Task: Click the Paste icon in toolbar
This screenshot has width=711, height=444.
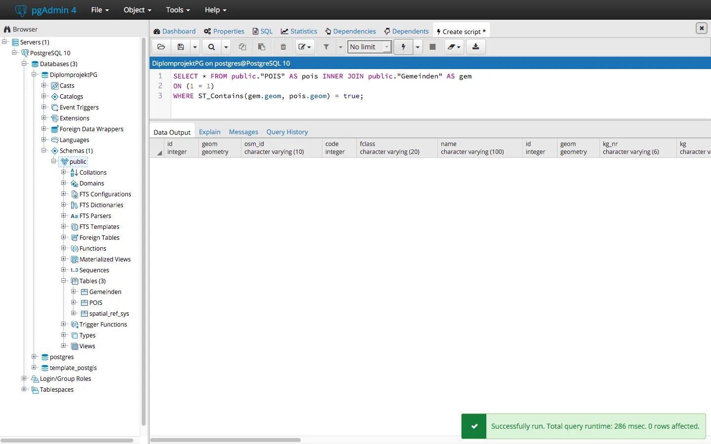Action: click(x=262, y=47)
